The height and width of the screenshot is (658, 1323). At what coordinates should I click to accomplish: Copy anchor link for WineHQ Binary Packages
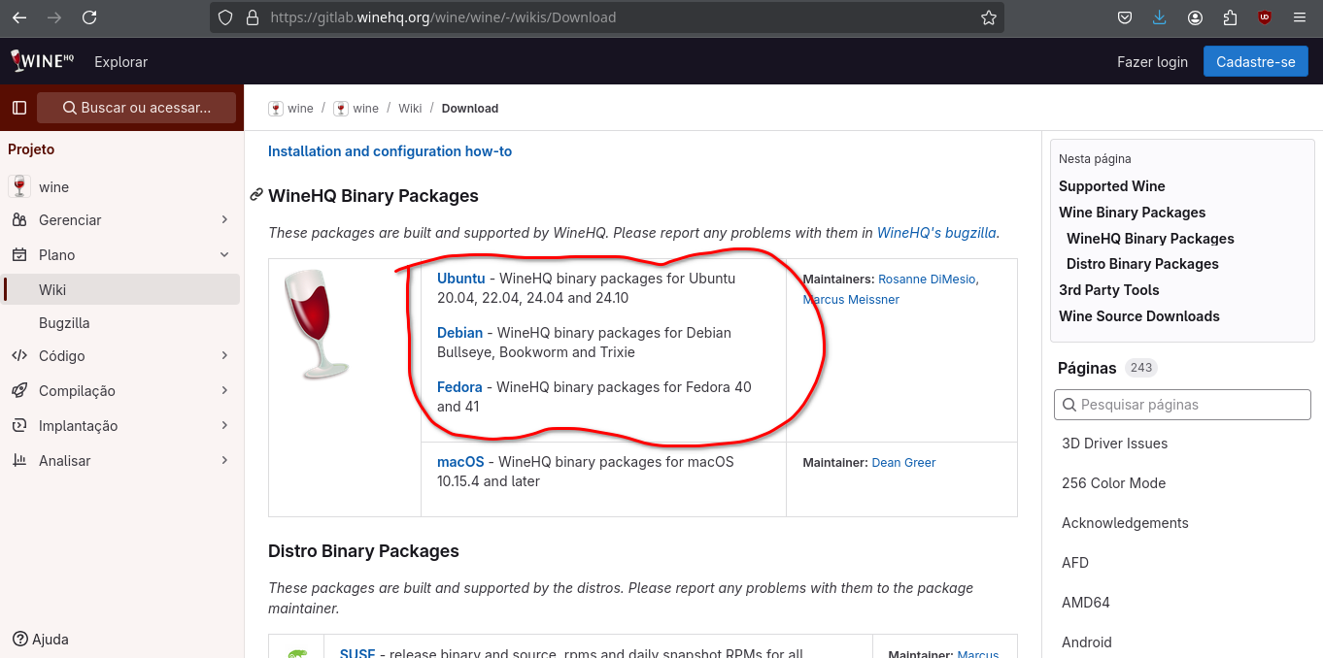point(256,195)
